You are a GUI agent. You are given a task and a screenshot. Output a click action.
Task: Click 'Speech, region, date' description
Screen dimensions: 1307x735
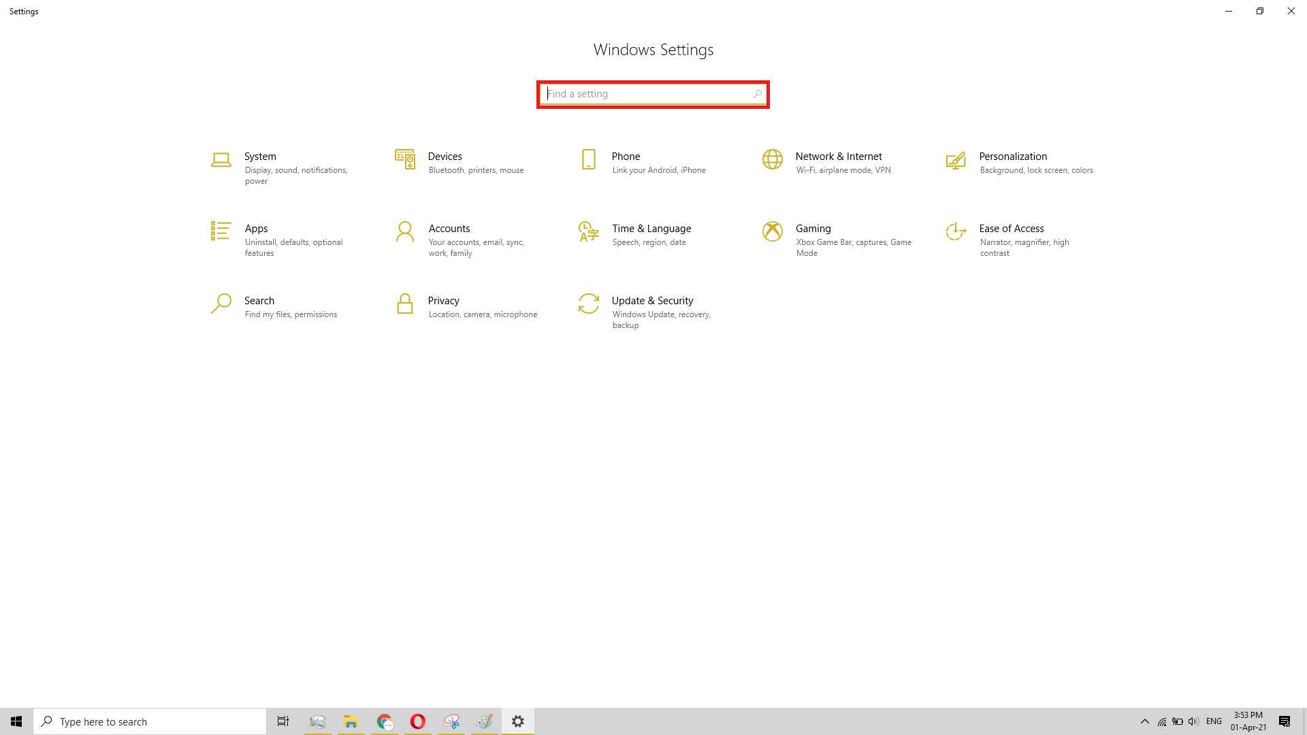tap(649, 242)
